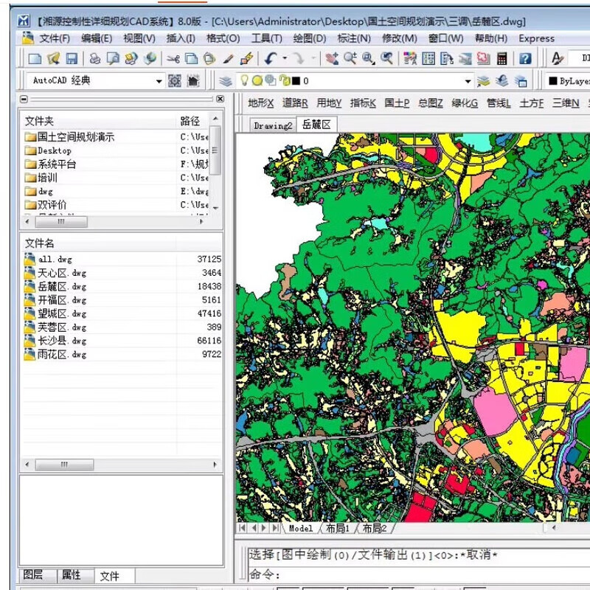Switch to the Drawing2 tab
Viewport: 590px width, 590px height.
(272, 125)
